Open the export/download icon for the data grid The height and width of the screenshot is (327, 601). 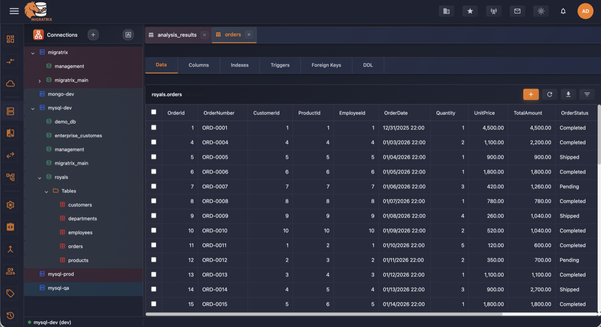point(568,94)
